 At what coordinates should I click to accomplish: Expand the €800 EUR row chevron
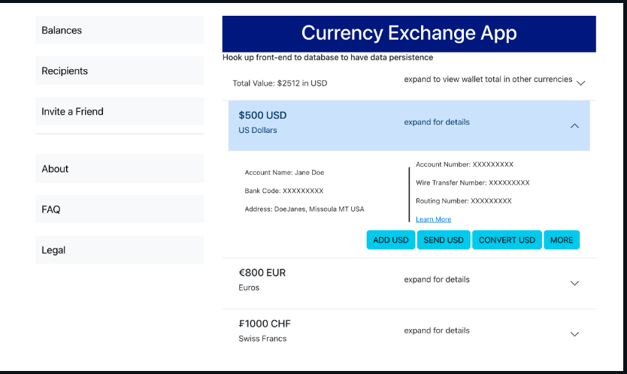click(x=574, y=283)
